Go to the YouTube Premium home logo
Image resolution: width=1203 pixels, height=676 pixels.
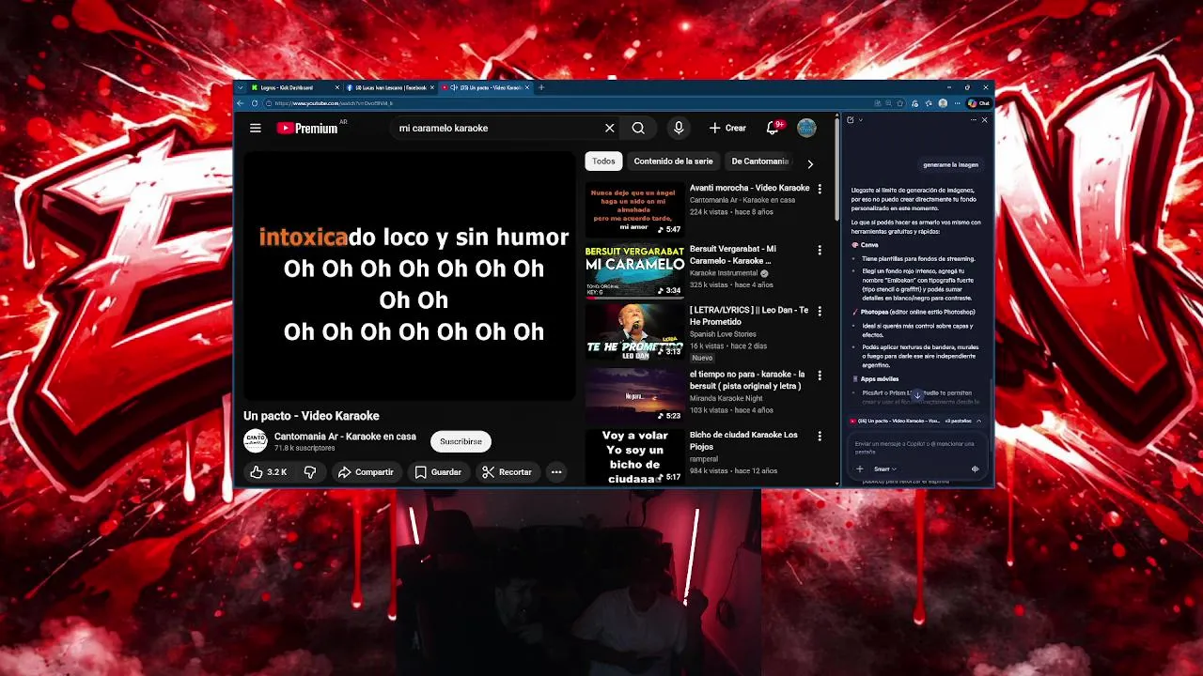(x=308, y=128)
